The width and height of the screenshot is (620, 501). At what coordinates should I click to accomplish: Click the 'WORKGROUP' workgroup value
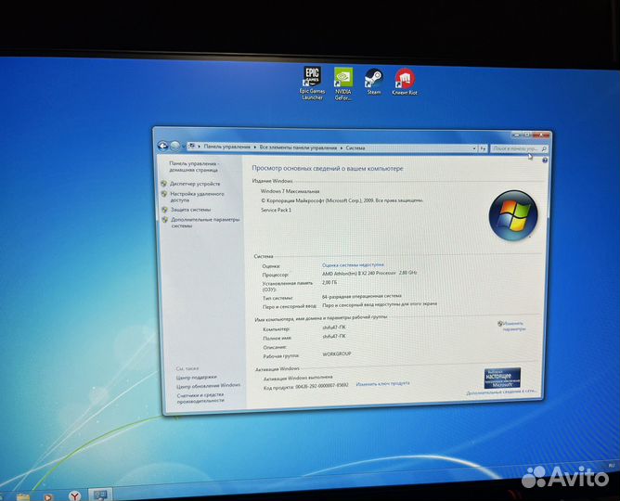point(337,354)
